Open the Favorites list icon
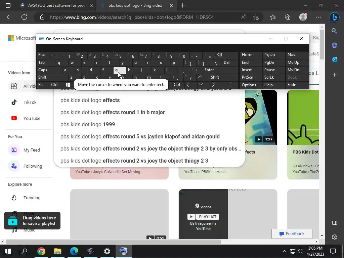 point(273,17)
